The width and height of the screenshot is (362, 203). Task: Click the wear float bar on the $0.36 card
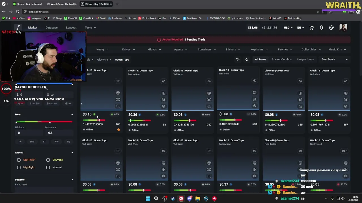coord(140,120)
